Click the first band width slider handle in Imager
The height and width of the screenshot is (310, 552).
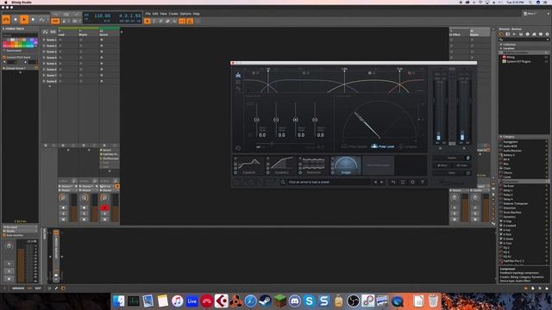coord(257,120)
